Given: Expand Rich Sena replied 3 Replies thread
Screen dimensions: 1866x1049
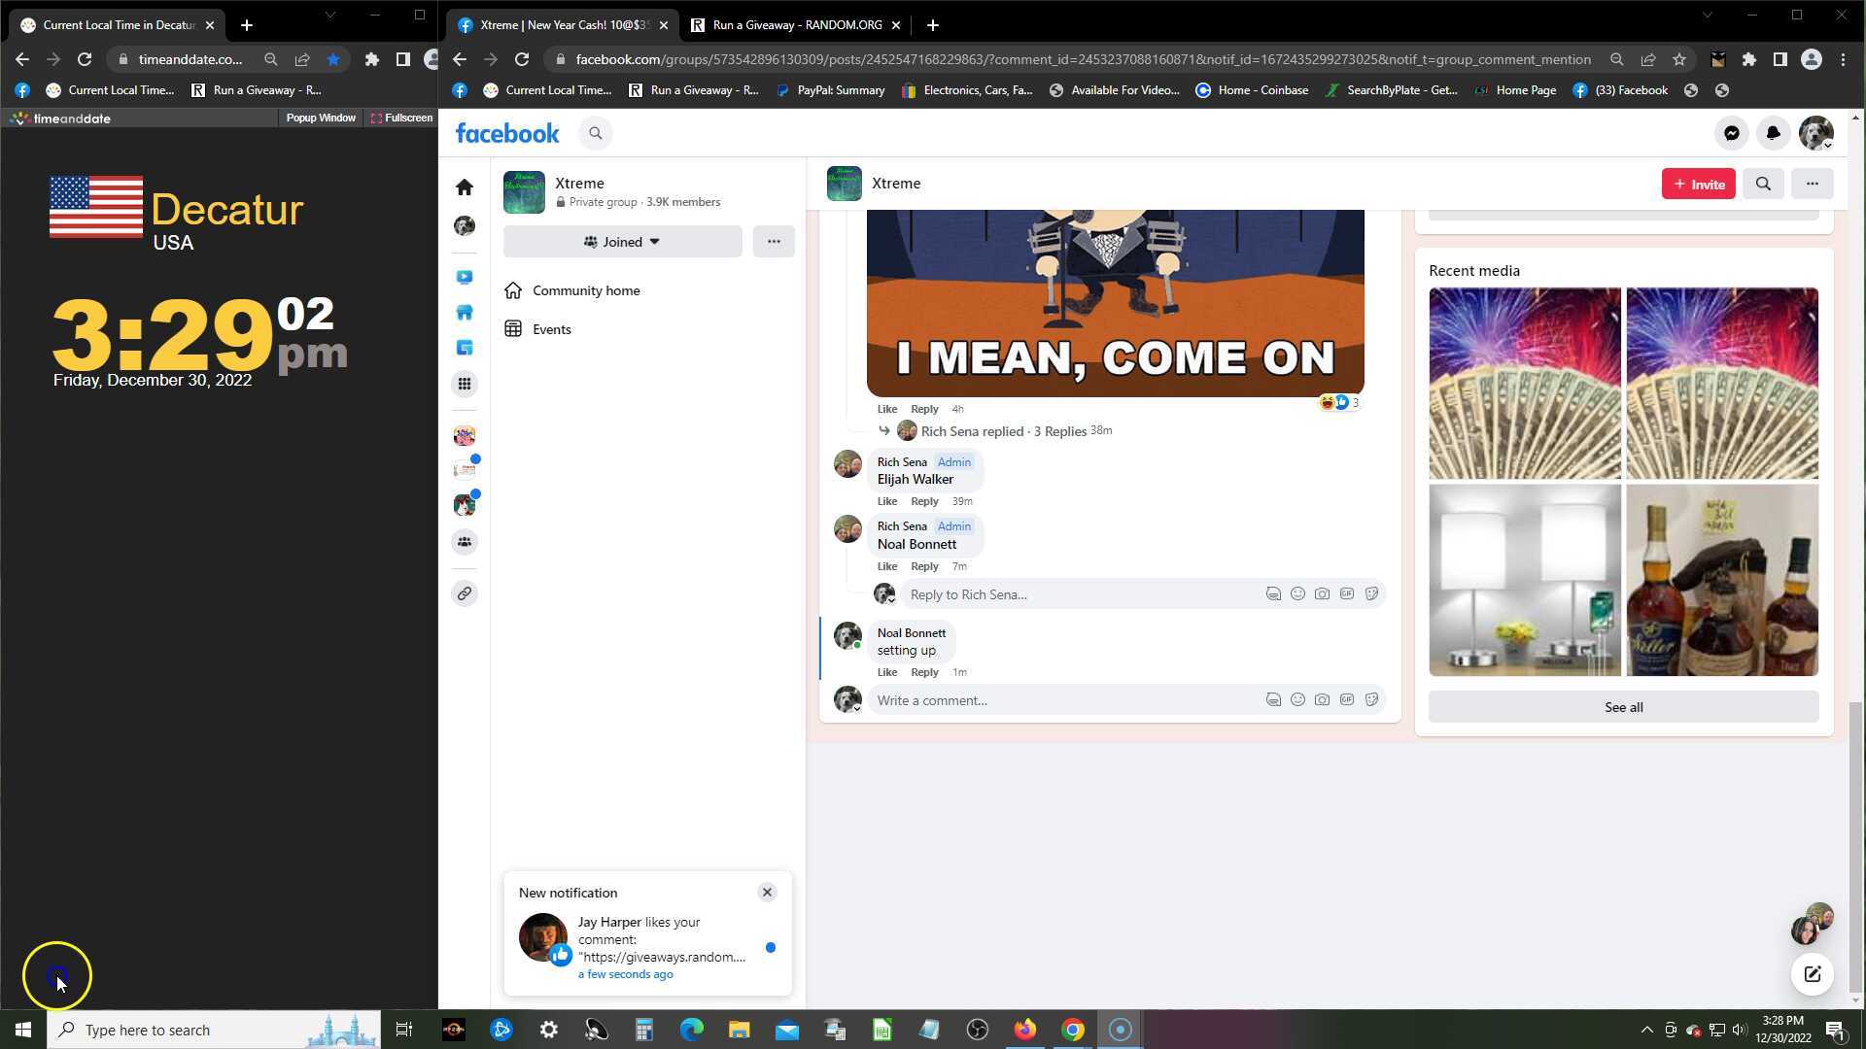Looking at the screenshot, I should point(1003,431).
